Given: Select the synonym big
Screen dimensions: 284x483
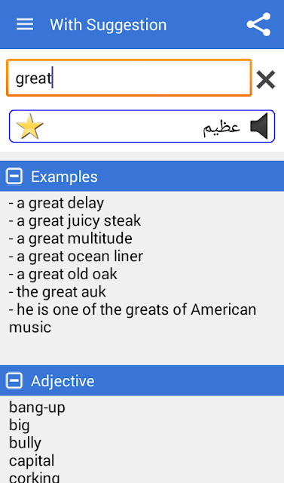Looking at the screenshot, I should (20, 426).
